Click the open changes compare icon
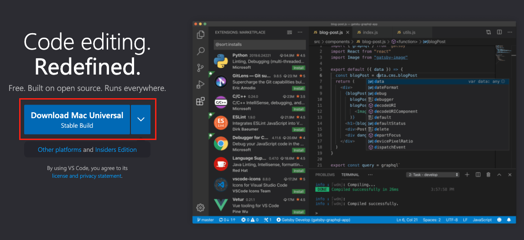Viewport: 524px width, 240px height. [x=489, y=32]
